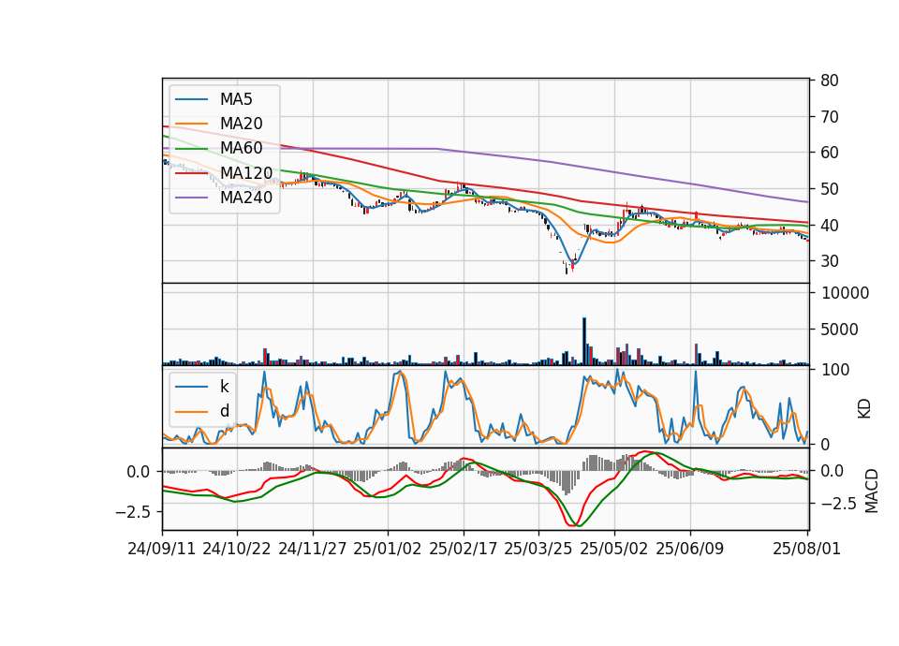The width and height of the screenshot is (899, 646).
Task: Click the MA240 legend label
Action: [x=246, y=198]
